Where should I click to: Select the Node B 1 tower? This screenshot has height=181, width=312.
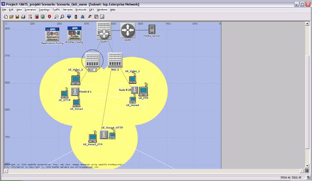[75, 91]
